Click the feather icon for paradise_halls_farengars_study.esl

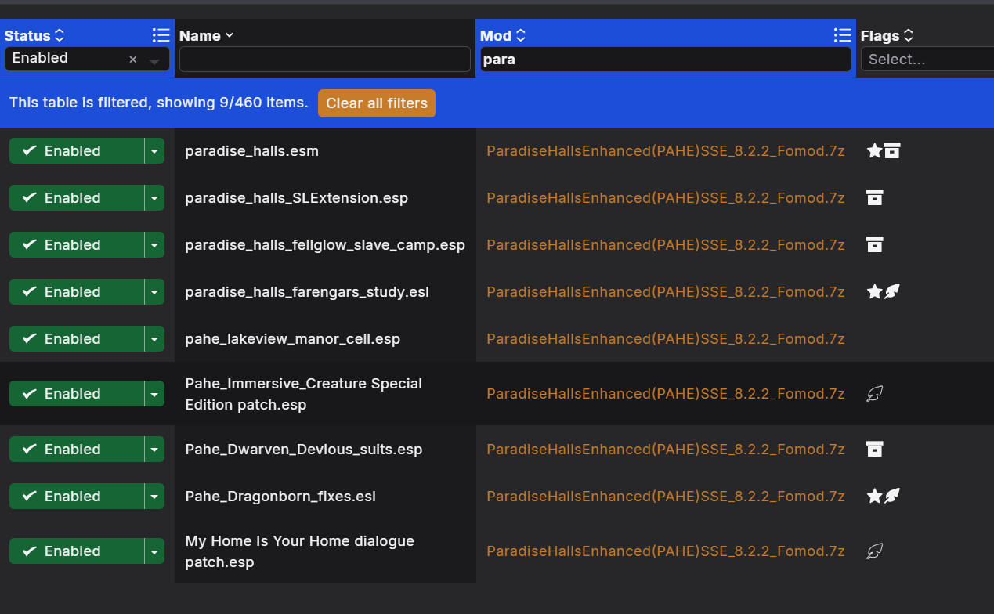892,291
